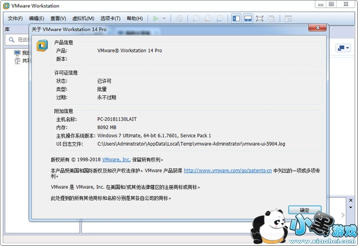Select the shared VMs tree item
Screen dimensions: 358x246
(x=21, y=61)
